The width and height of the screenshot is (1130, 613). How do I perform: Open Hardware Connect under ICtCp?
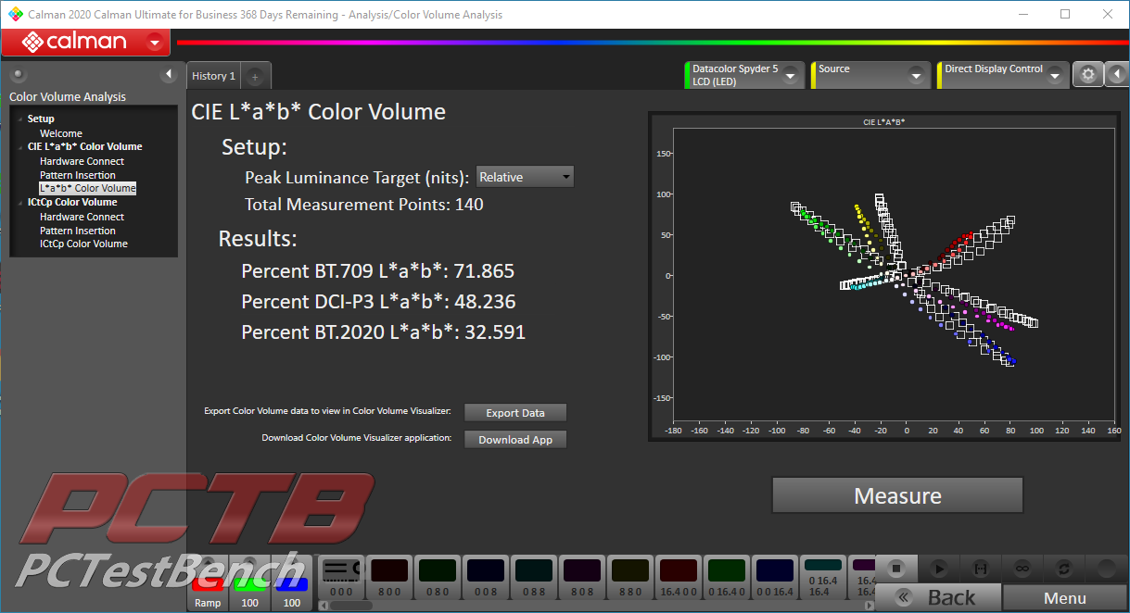82,217
